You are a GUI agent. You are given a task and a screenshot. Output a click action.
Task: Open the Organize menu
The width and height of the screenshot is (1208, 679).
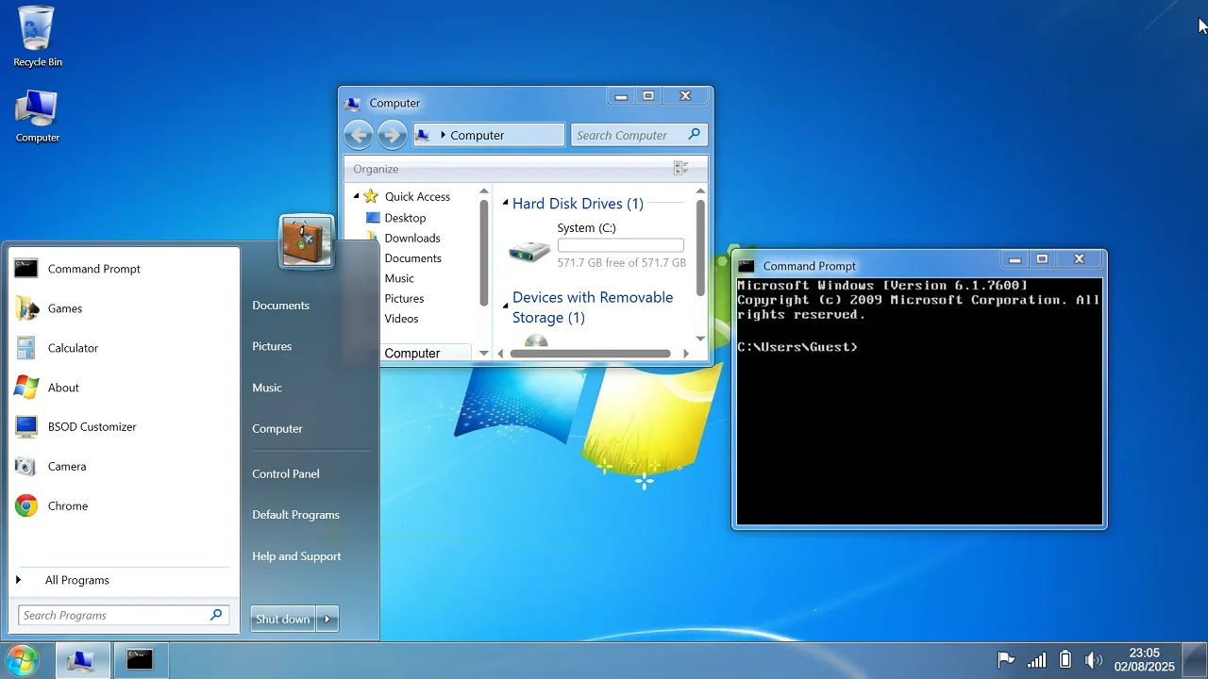[375, 169]
